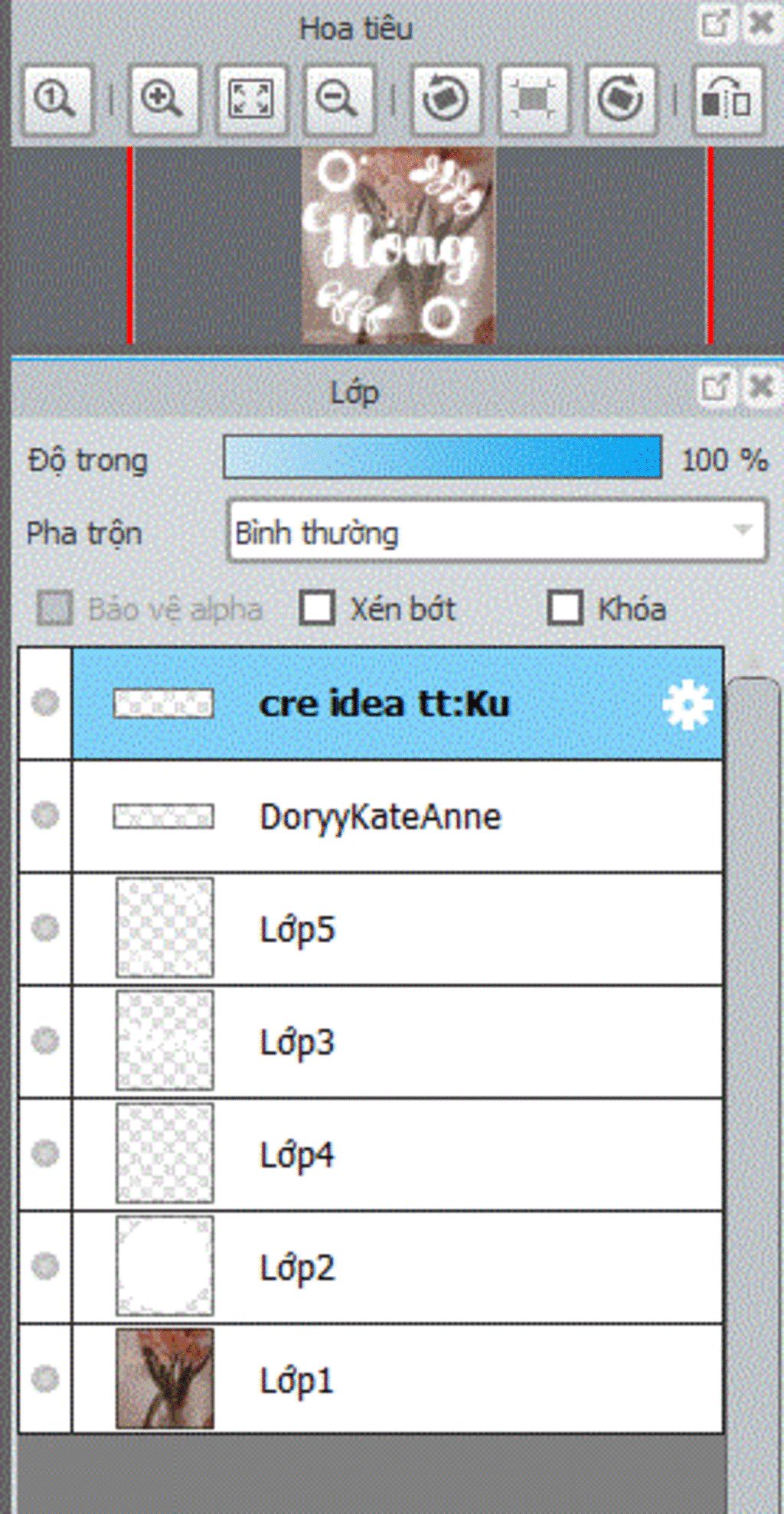
Task: Reset zoom to 100% in navigator
Action: (x=57, y=100)
